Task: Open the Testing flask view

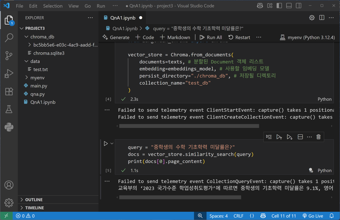Action: click(9, 109)
